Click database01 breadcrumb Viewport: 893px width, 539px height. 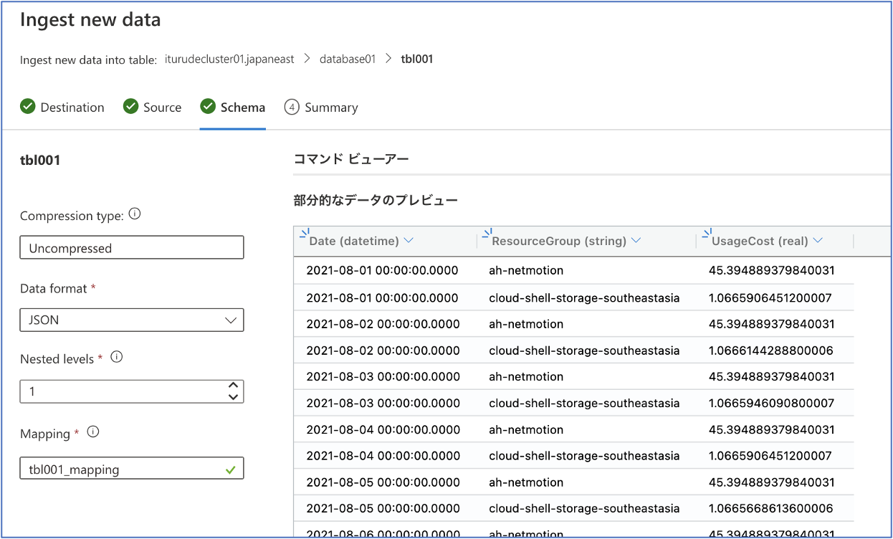[348, 59]
